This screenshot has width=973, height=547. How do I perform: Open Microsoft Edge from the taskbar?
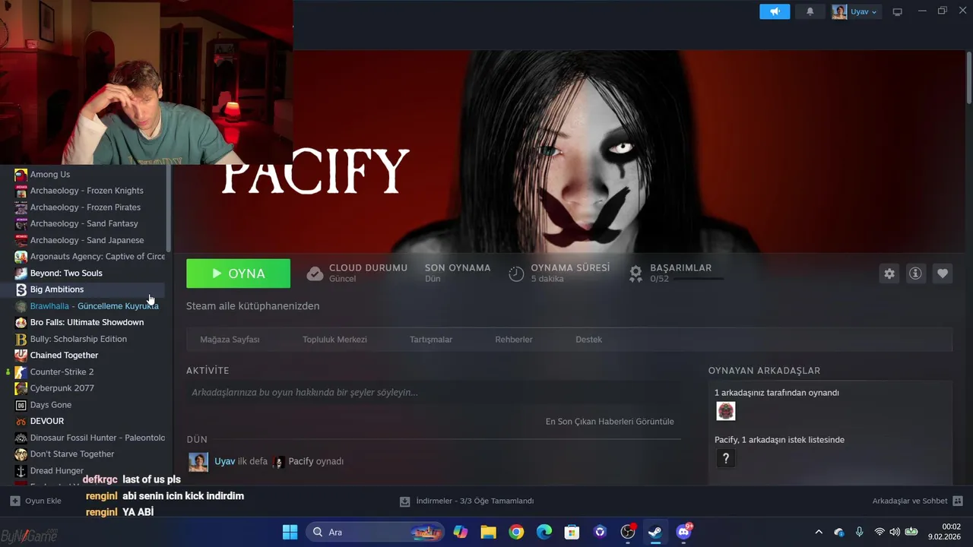544,532
